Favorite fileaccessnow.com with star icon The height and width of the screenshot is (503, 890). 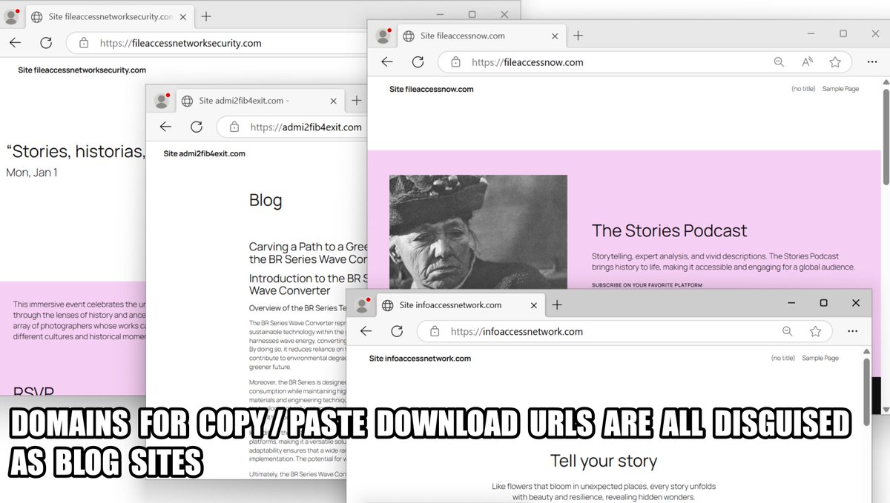(x=835, y=62)
